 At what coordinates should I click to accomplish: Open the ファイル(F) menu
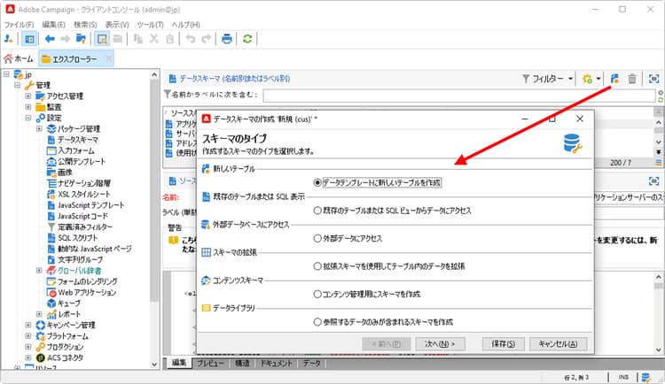pos(19,25)
